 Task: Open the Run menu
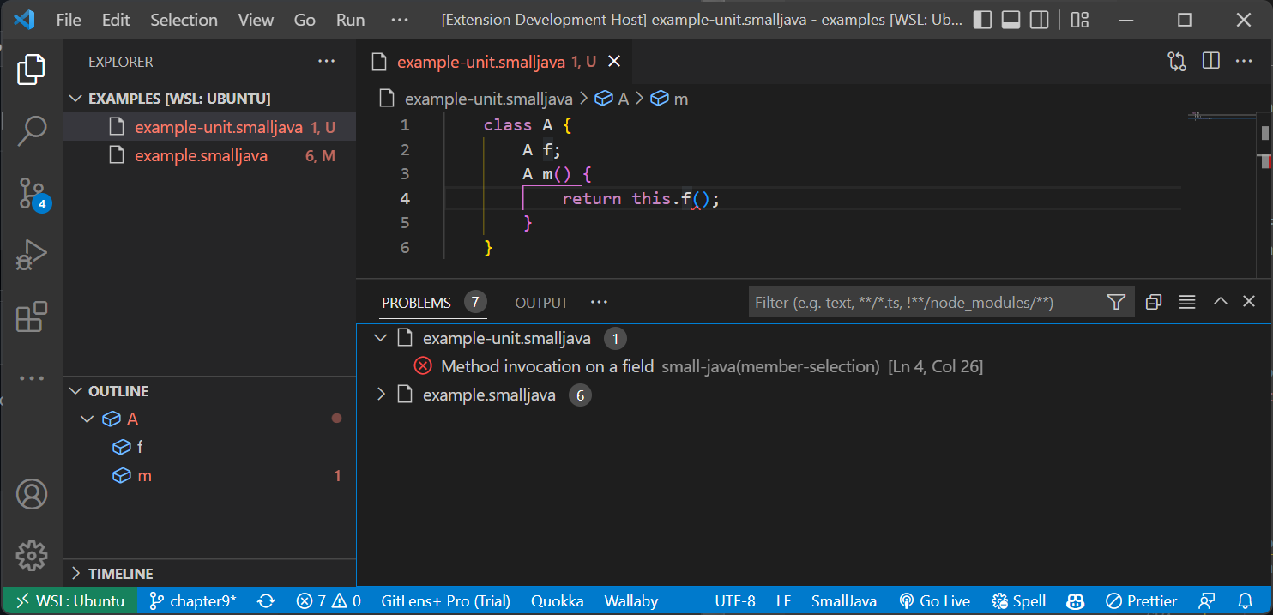coord(351,20)
